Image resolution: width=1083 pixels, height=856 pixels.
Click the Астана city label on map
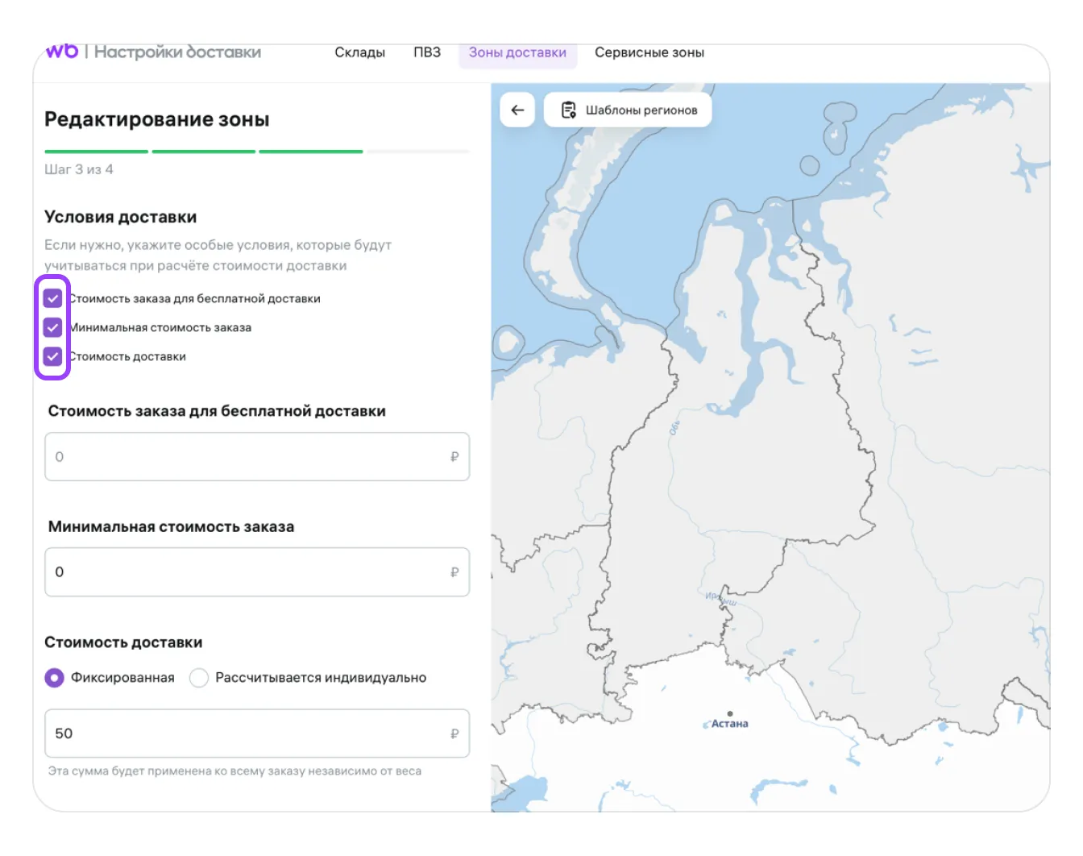(730, 724)
